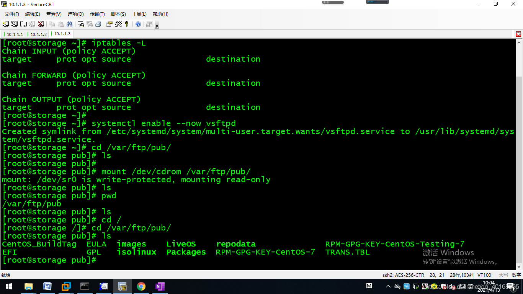This screenshot has height=294, width=523.
Task: Click the taskbar clock showing 10:04
Action: pyautogui.click(x=489, y=286)
